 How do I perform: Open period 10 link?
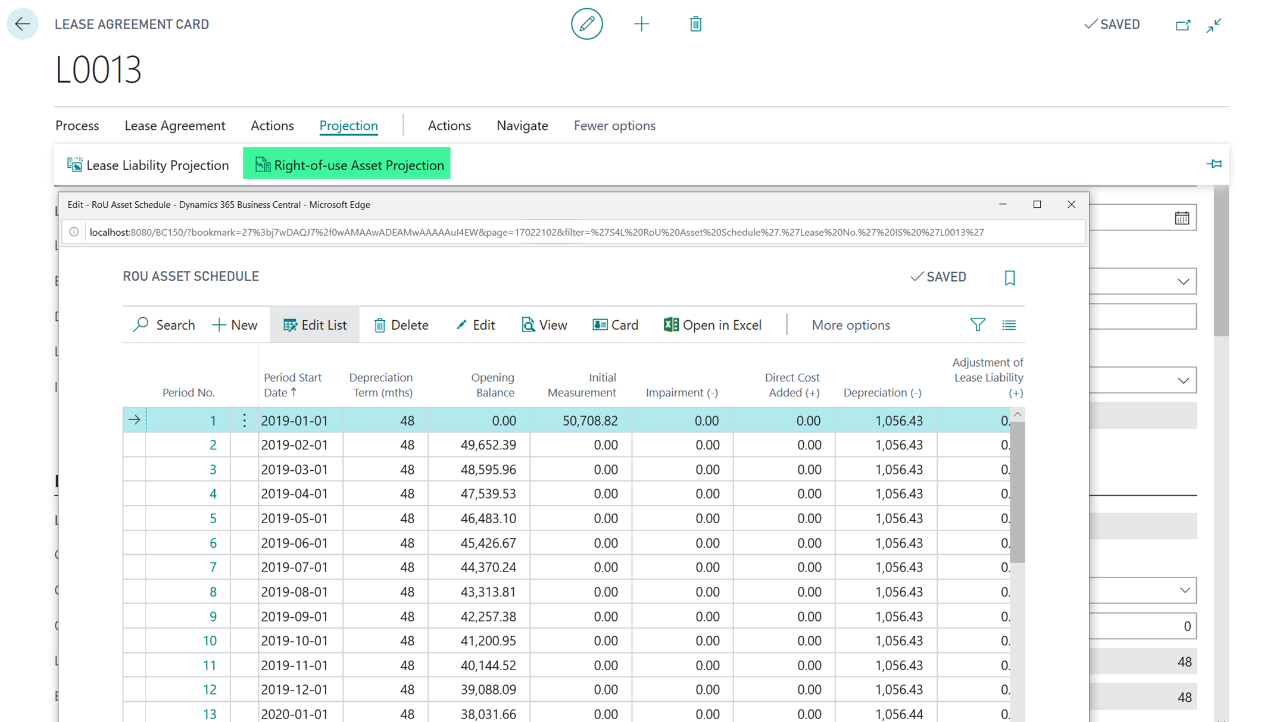[210, 641]
